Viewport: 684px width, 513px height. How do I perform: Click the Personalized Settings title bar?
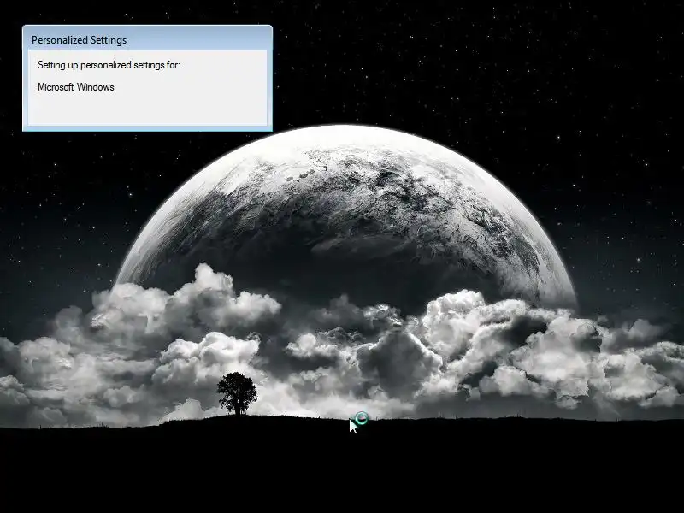tap(147, 39)
